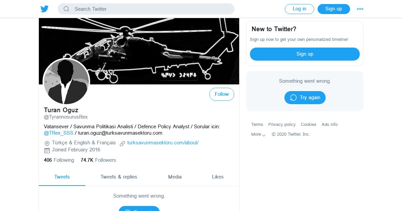Viewport: 402px width, 211px height.
Task: Click the retry icon in Try again
Action: point(293,97)
